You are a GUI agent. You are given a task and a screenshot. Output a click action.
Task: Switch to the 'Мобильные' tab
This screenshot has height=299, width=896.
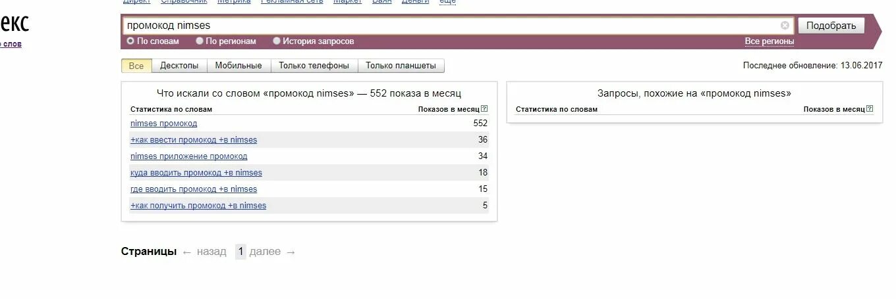point(238,66)
